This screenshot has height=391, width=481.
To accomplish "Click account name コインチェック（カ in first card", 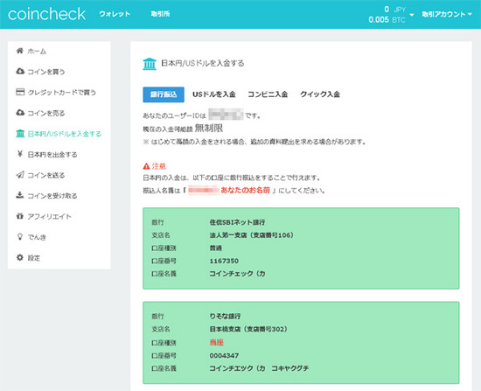I will [237, 274].
